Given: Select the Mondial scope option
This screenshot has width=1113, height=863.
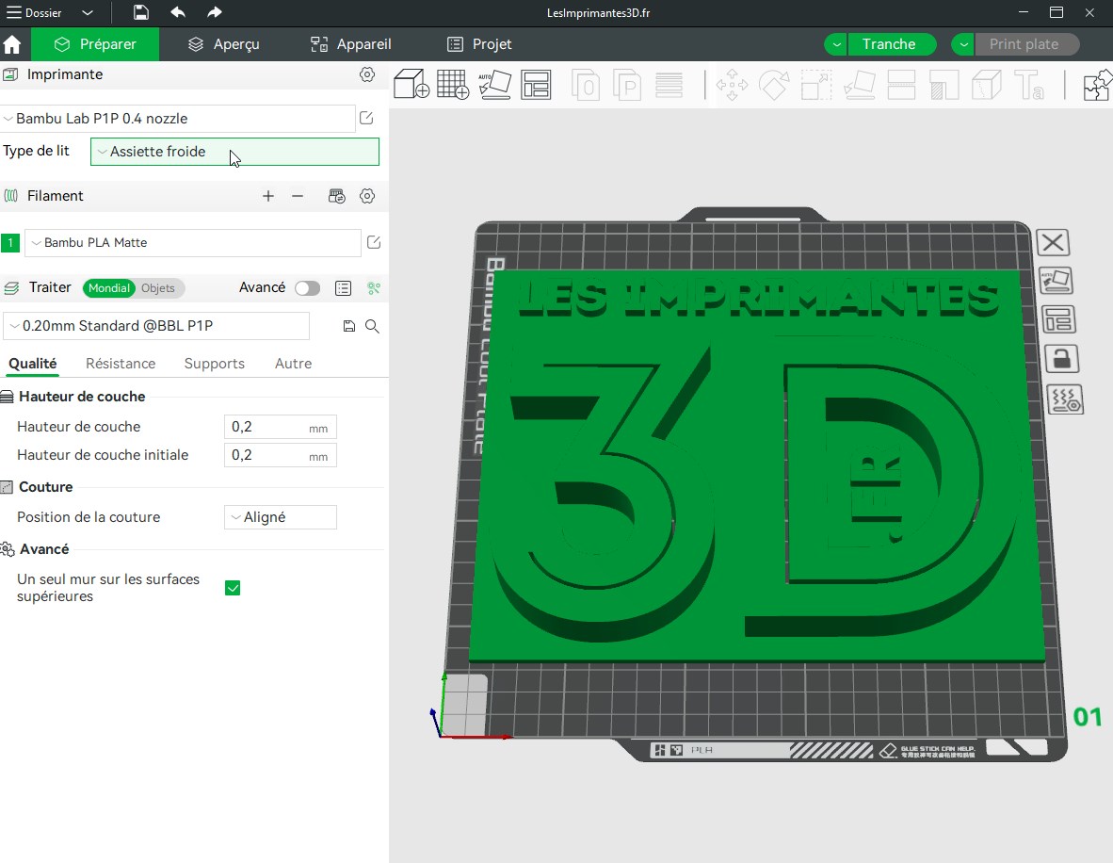Looking at the screenshot, I should pyautogui.click(x=108, y=287).
